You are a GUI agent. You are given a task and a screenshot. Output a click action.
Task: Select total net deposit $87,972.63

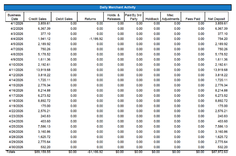point(220,152)
